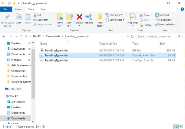Expand the Open dropdown arrow
This screenshot has height=129, width=185.
(x=151, y=15)
